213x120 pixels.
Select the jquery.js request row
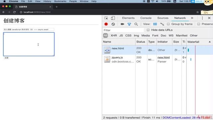click(157, 59)
